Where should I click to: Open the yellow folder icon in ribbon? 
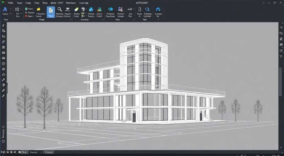pyautogui.click(x=38, y=9)
